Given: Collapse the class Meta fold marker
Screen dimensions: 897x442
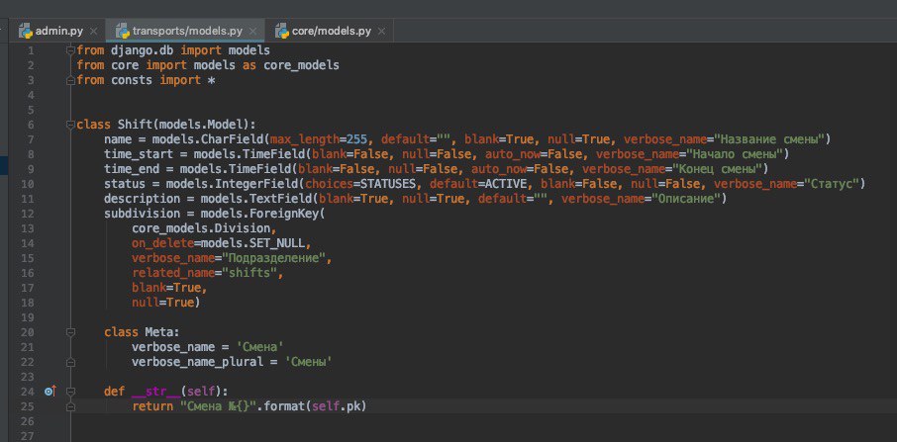Looking at the screenshot, I should [71, 332].
